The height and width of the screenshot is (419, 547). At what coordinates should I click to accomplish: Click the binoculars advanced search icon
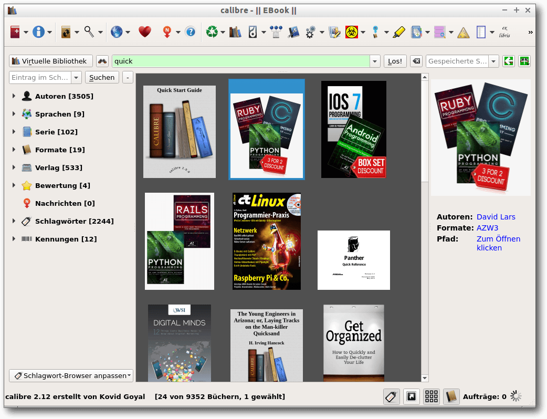tap(102, 61)
